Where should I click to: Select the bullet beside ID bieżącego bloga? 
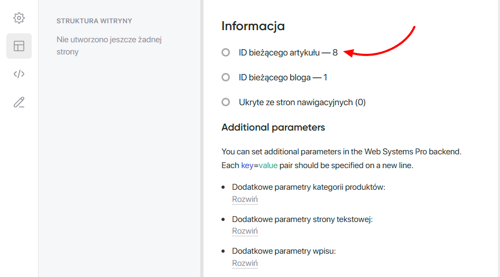coord(226,77)
